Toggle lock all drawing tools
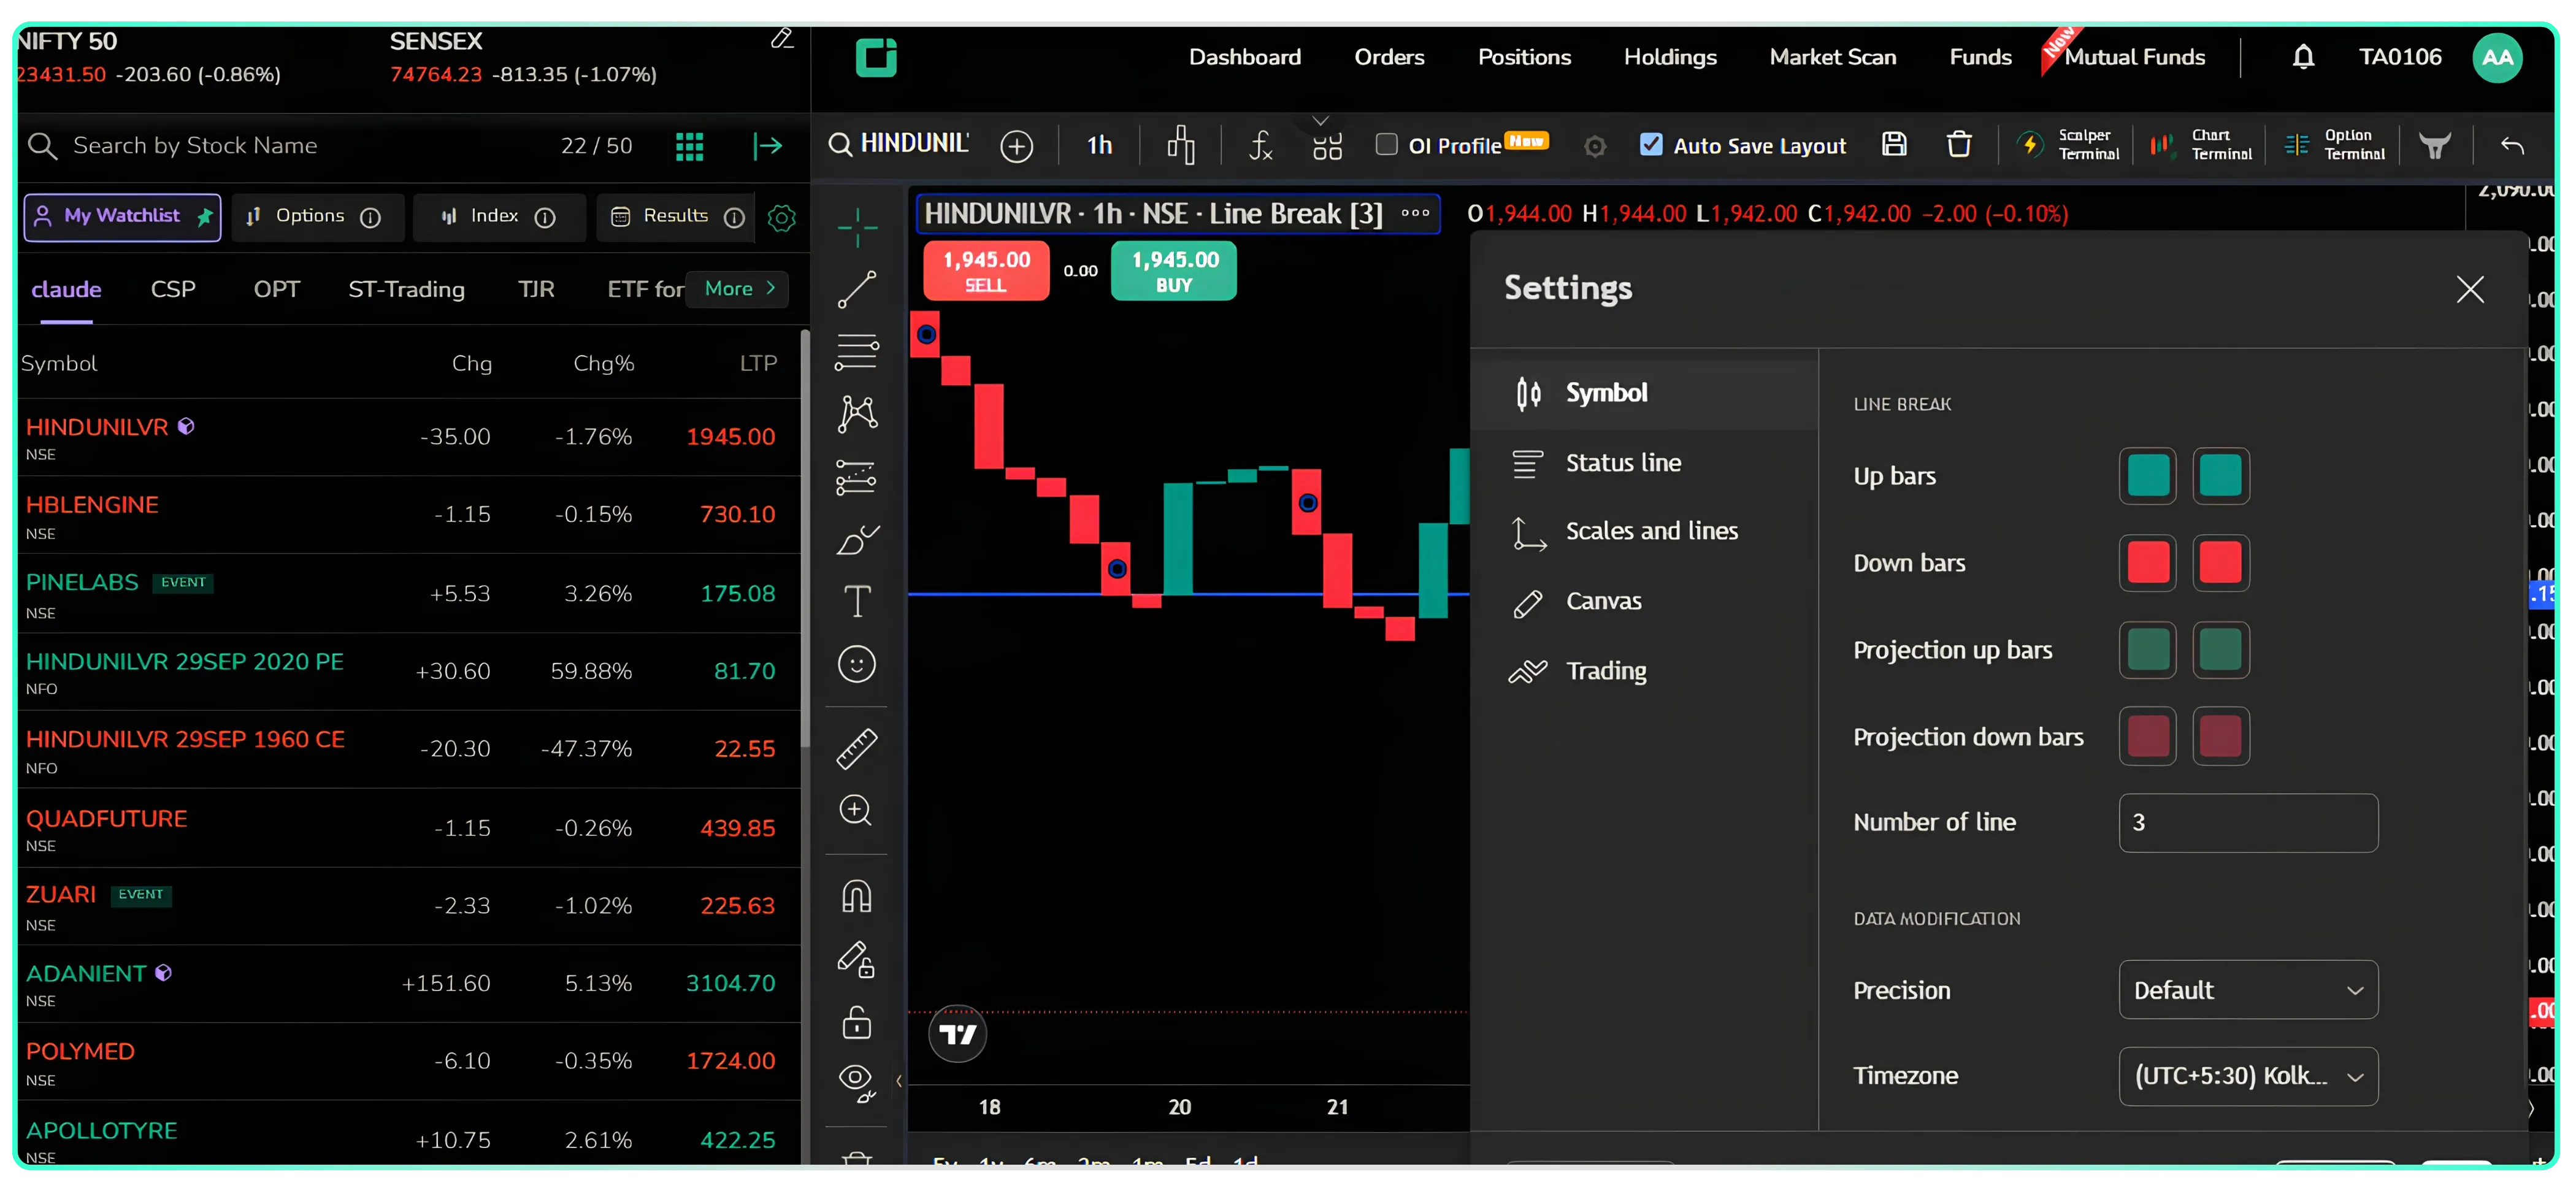This screenshot has width=2576, height=1180. pos(857,1023)
